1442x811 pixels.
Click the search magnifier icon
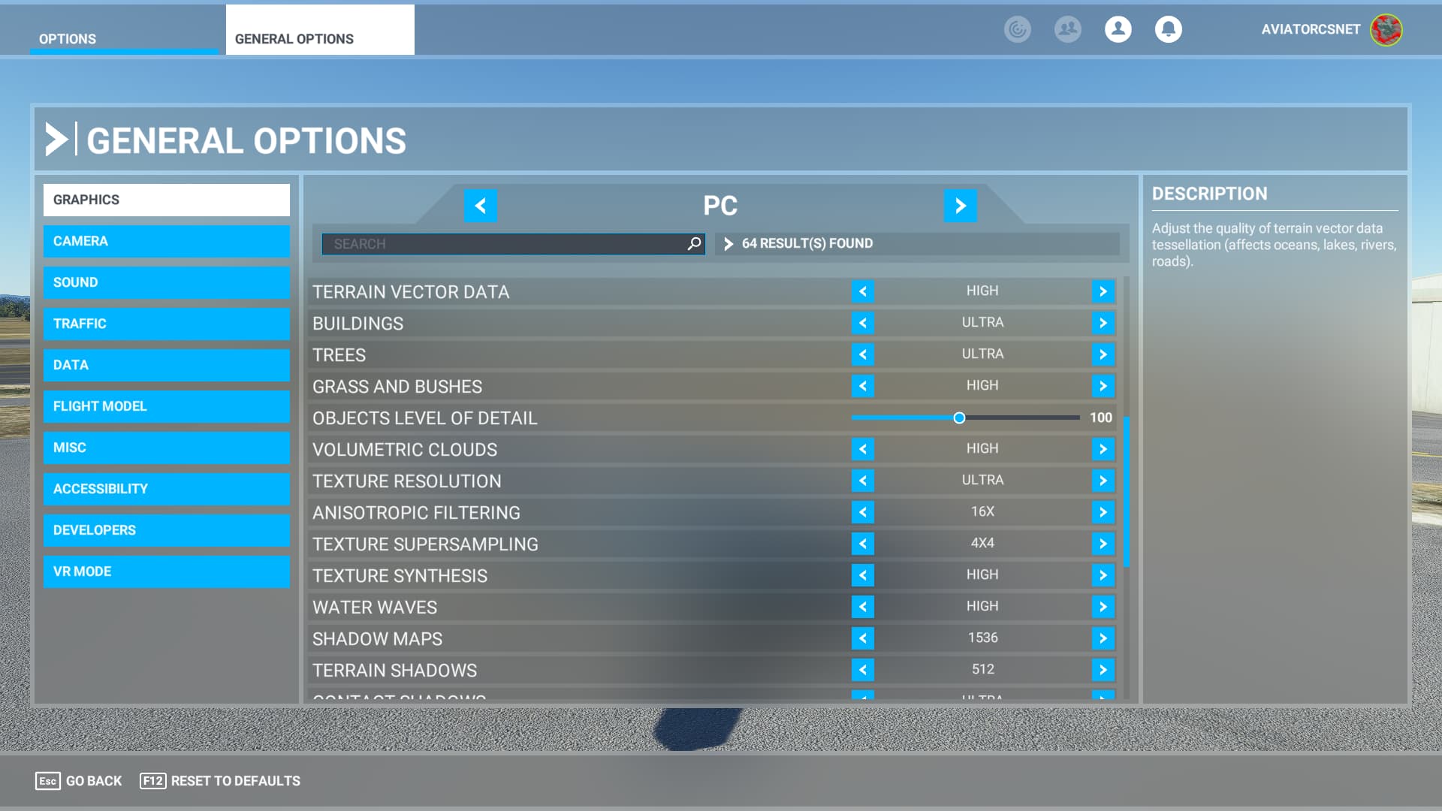(694, 243)
